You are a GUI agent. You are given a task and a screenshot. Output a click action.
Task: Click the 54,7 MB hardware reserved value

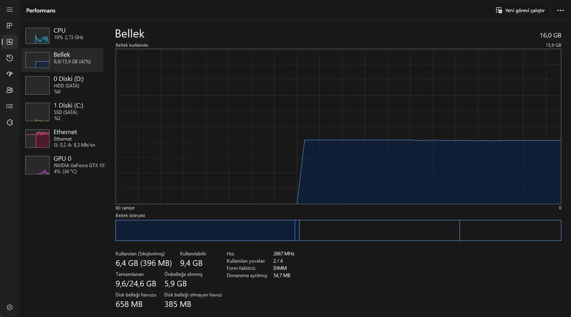pos(281,276)
